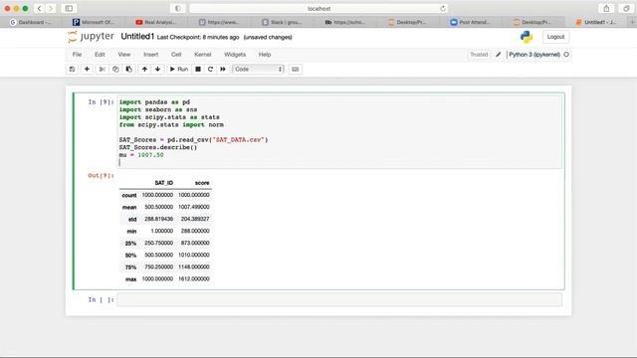Move selected cell down arrow
637x358 pixels.
pos(157,69)
